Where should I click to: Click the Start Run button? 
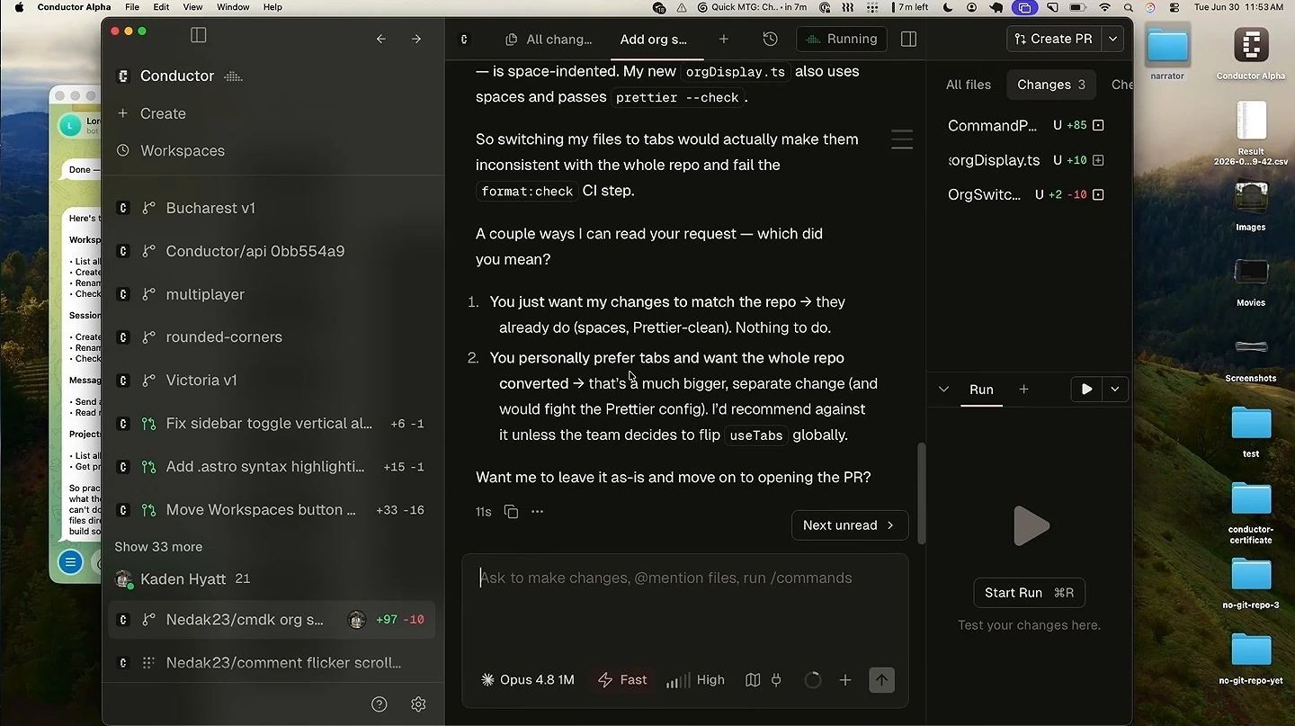pyautogui.click(x=1029, y=593)
